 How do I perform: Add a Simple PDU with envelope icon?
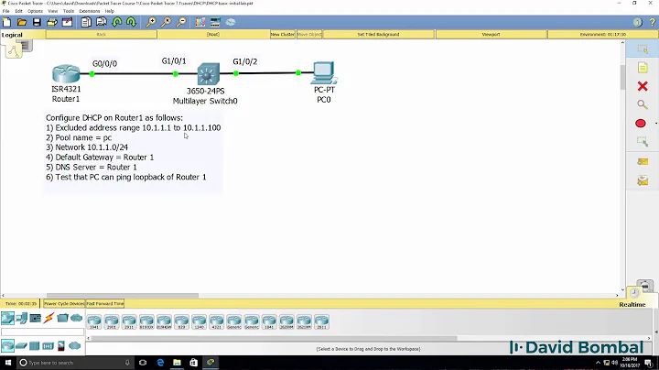point(643,161)
